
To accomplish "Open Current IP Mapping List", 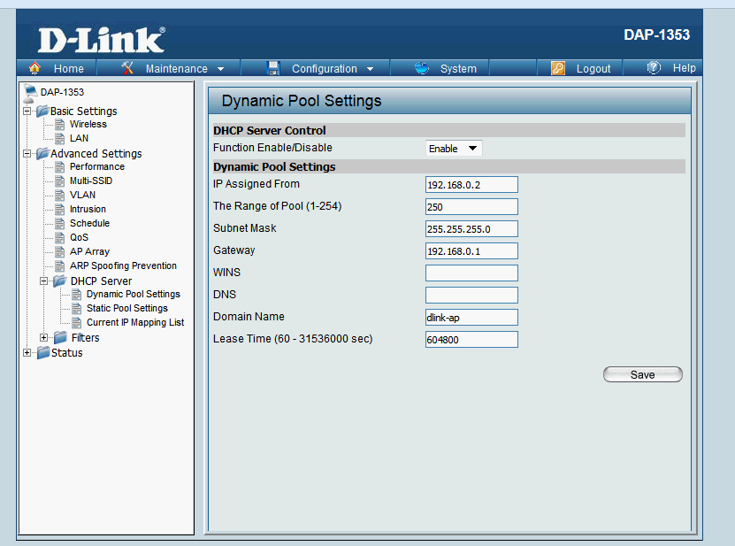I will tap(134, 322).
